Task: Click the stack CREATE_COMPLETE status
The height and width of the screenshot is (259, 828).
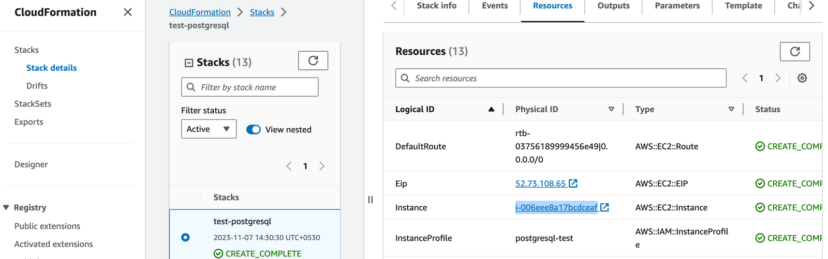Action: point(258,253)
